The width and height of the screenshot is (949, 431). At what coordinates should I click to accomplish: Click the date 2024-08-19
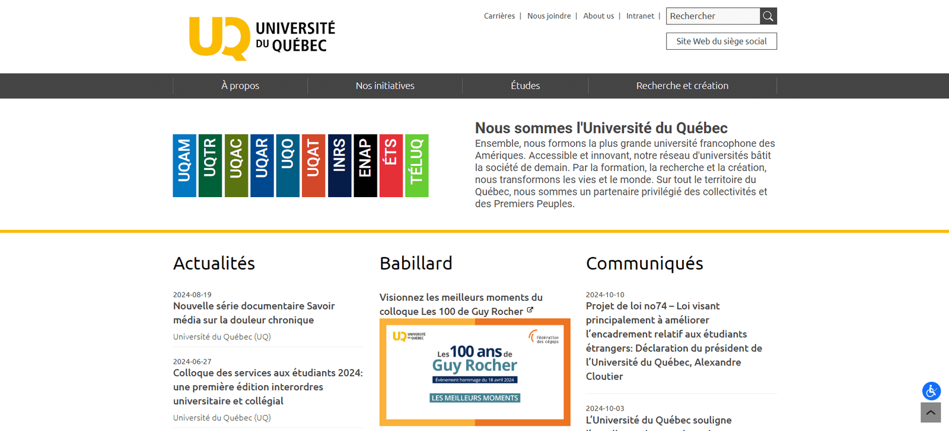pos(192,294)
